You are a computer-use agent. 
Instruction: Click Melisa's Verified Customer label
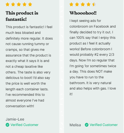[104, 125]
